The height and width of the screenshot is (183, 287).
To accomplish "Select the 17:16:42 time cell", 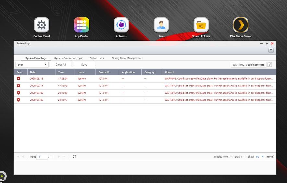I will (63, 86).
